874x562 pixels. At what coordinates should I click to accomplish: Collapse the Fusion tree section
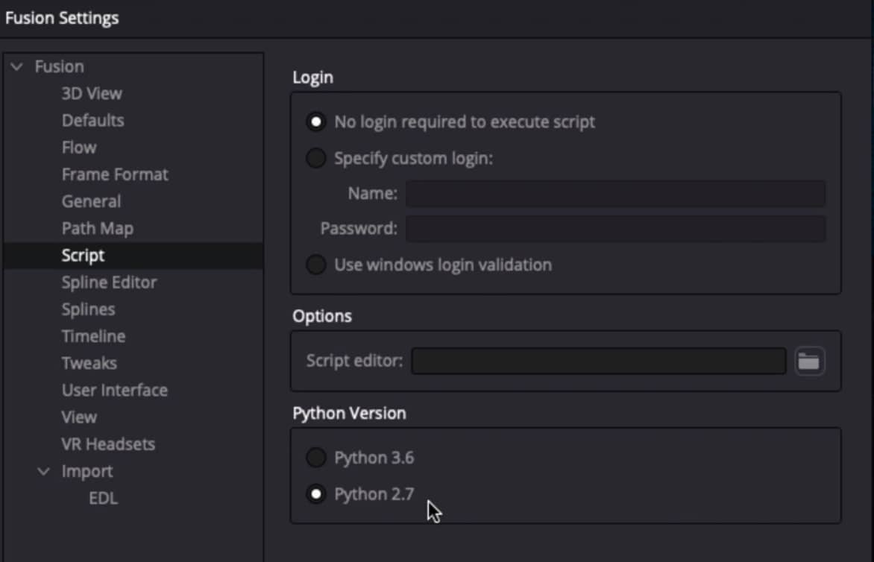point(16,67)
